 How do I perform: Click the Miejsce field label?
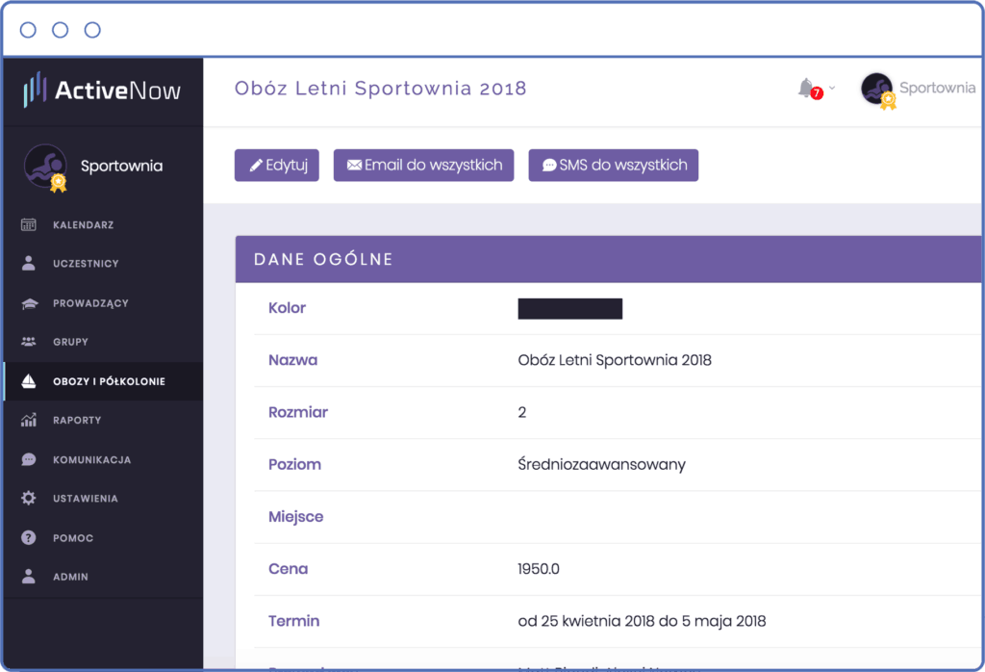[296, 517]
